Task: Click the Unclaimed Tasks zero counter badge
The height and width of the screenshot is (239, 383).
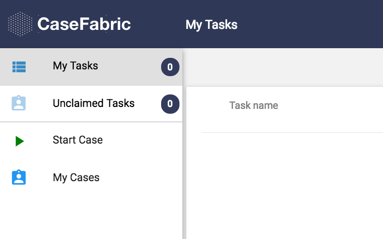Action: coord(170,104)
